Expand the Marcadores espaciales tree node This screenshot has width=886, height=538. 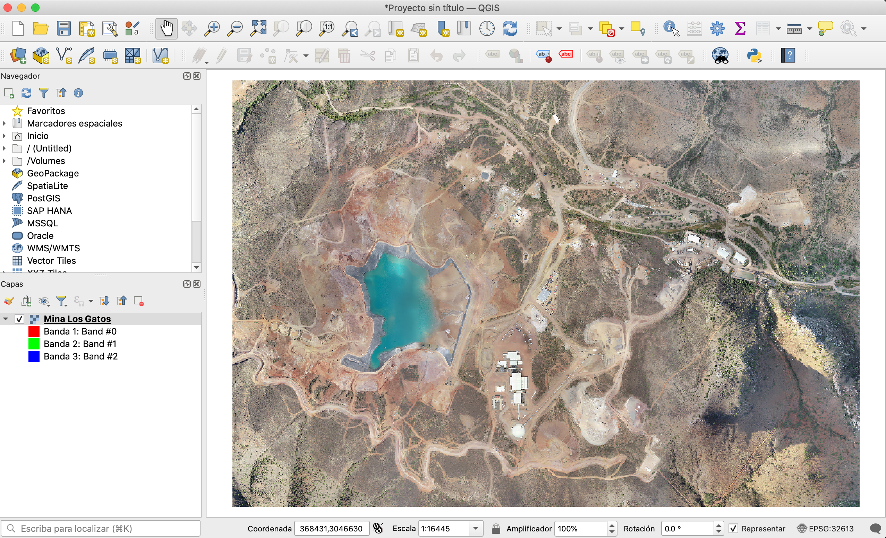(x=4, y=123)
